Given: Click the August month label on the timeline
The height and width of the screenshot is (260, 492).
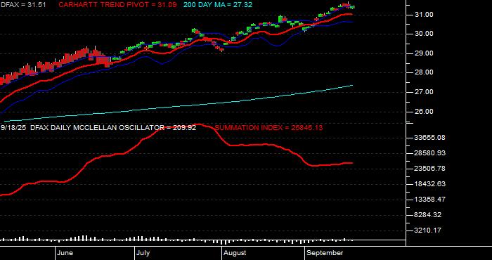Looking at the screenshot, I should 235,253.
